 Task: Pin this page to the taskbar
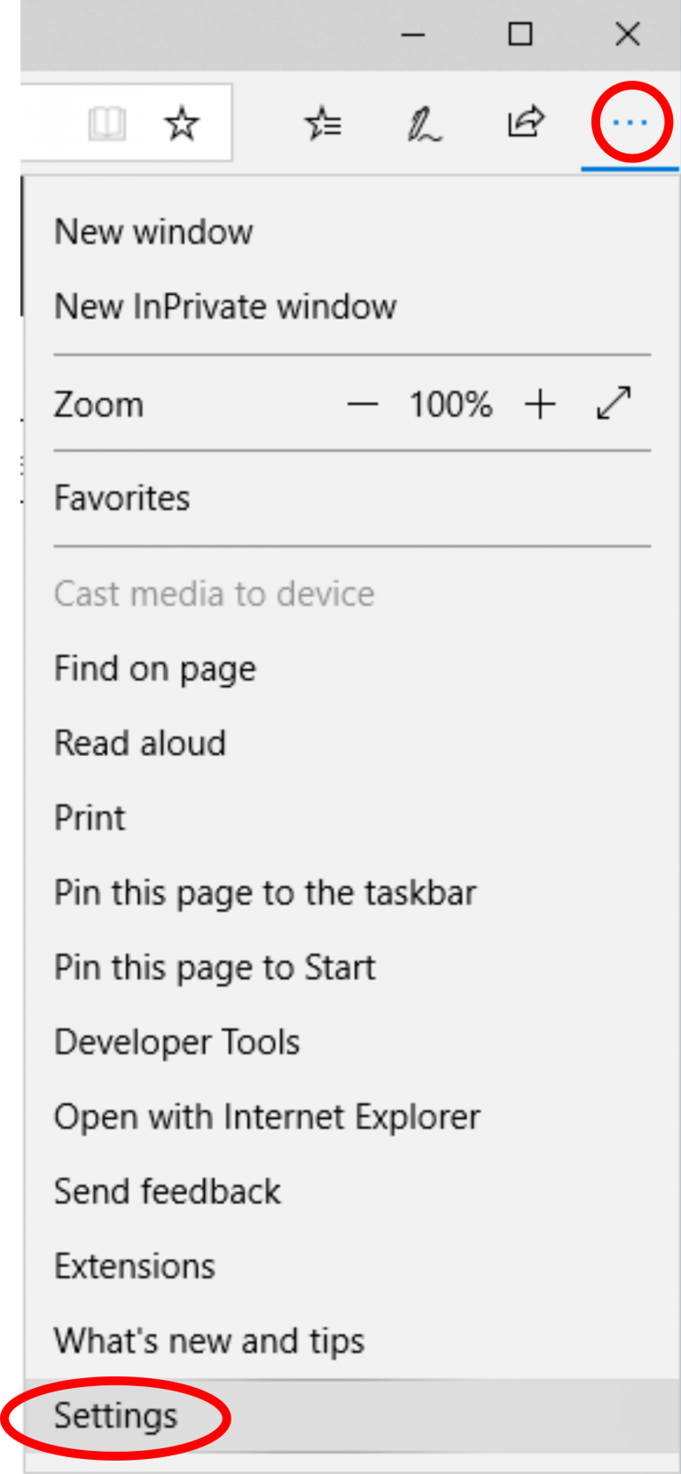point(265,893)
